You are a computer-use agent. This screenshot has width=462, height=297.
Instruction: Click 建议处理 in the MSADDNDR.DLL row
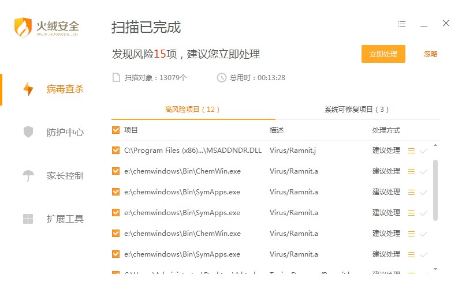click(386, 151)
